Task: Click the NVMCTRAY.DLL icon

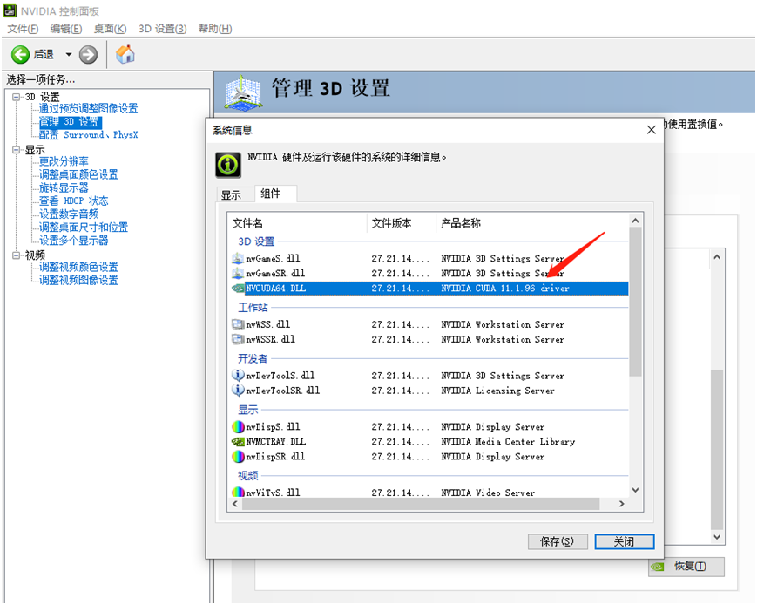Action: (238, 442)
